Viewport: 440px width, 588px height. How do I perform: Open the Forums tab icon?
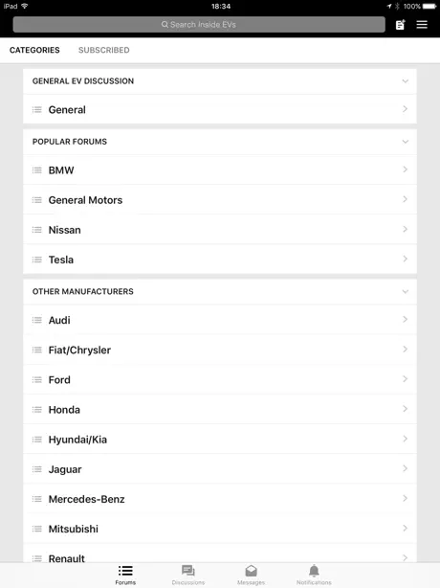[125, 571]
